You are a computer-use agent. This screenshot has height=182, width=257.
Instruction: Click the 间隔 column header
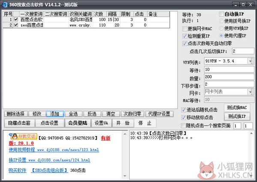(114, 14)
